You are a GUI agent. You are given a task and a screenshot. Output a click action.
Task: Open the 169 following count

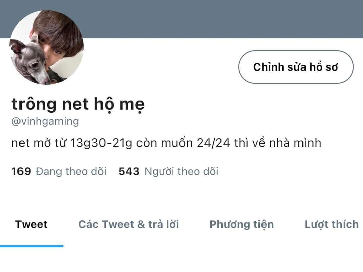click(x=21, y=171)
